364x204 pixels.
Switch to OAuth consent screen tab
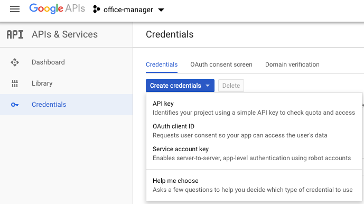[x=221, y=64]
